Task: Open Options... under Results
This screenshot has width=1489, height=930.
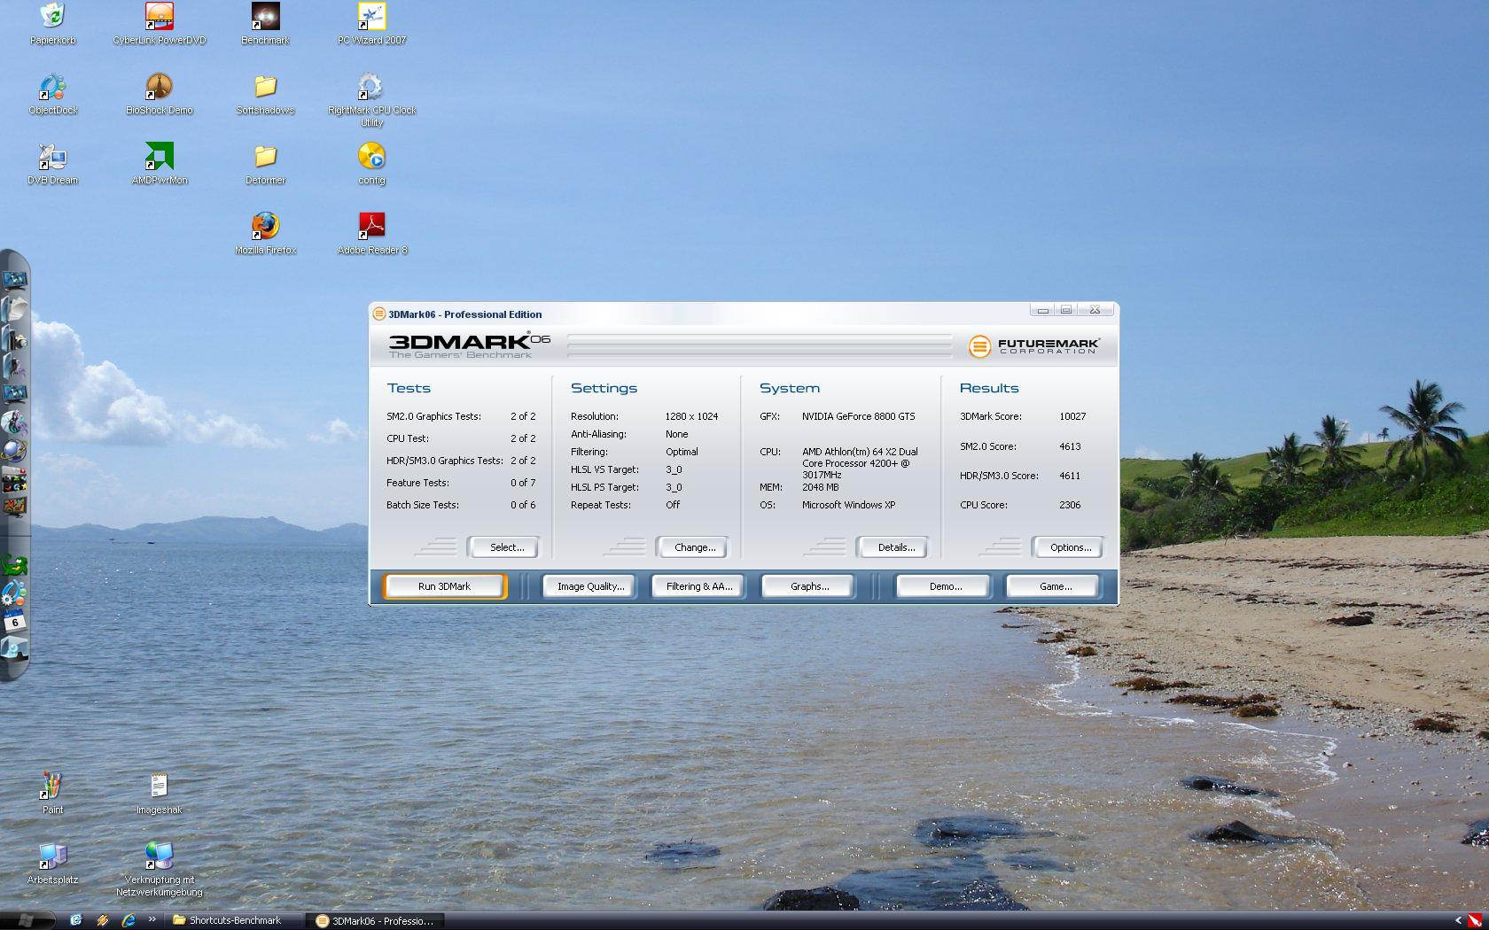Action: tap(1070, 547)
